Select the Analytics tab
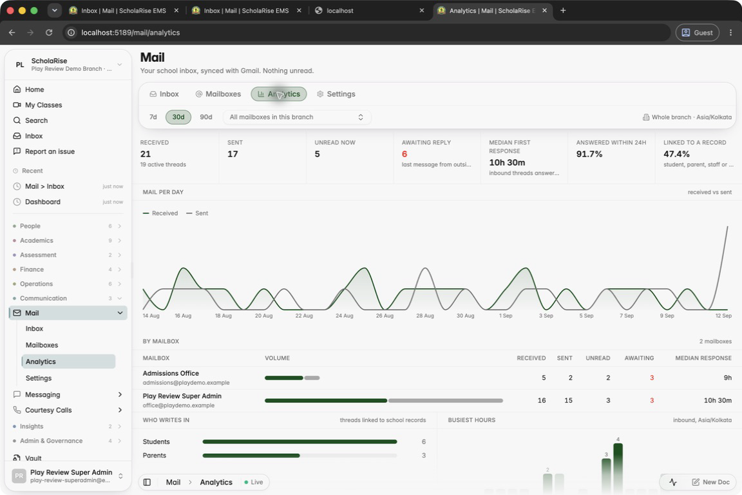Image resolution: width=742 pixels, height=495 pixels. pyautogui.click(x=279, y=94)
